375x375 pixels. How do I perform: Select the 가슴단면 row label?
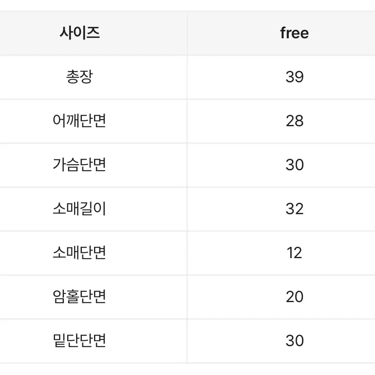pyautogui.click(x=79, y=164)
